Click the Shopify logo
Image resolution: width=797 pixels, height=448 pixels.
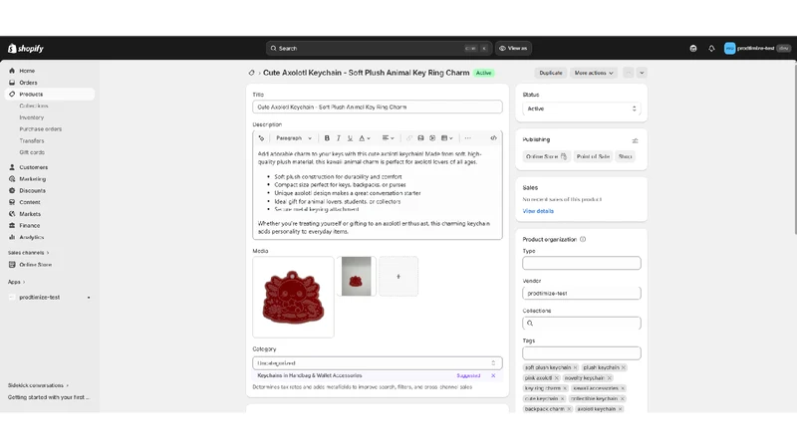(x=26, y=48)
